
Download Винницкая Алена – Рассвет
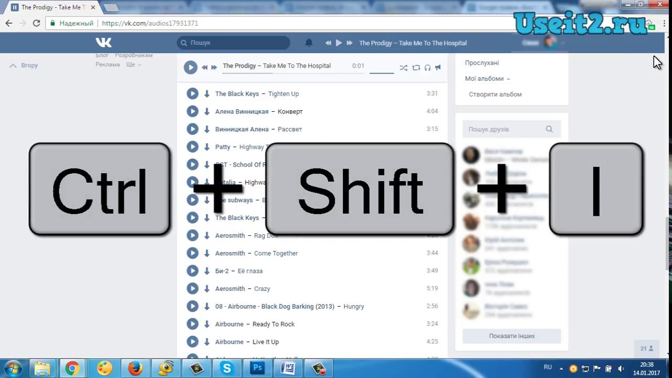[x=206, y=129]
